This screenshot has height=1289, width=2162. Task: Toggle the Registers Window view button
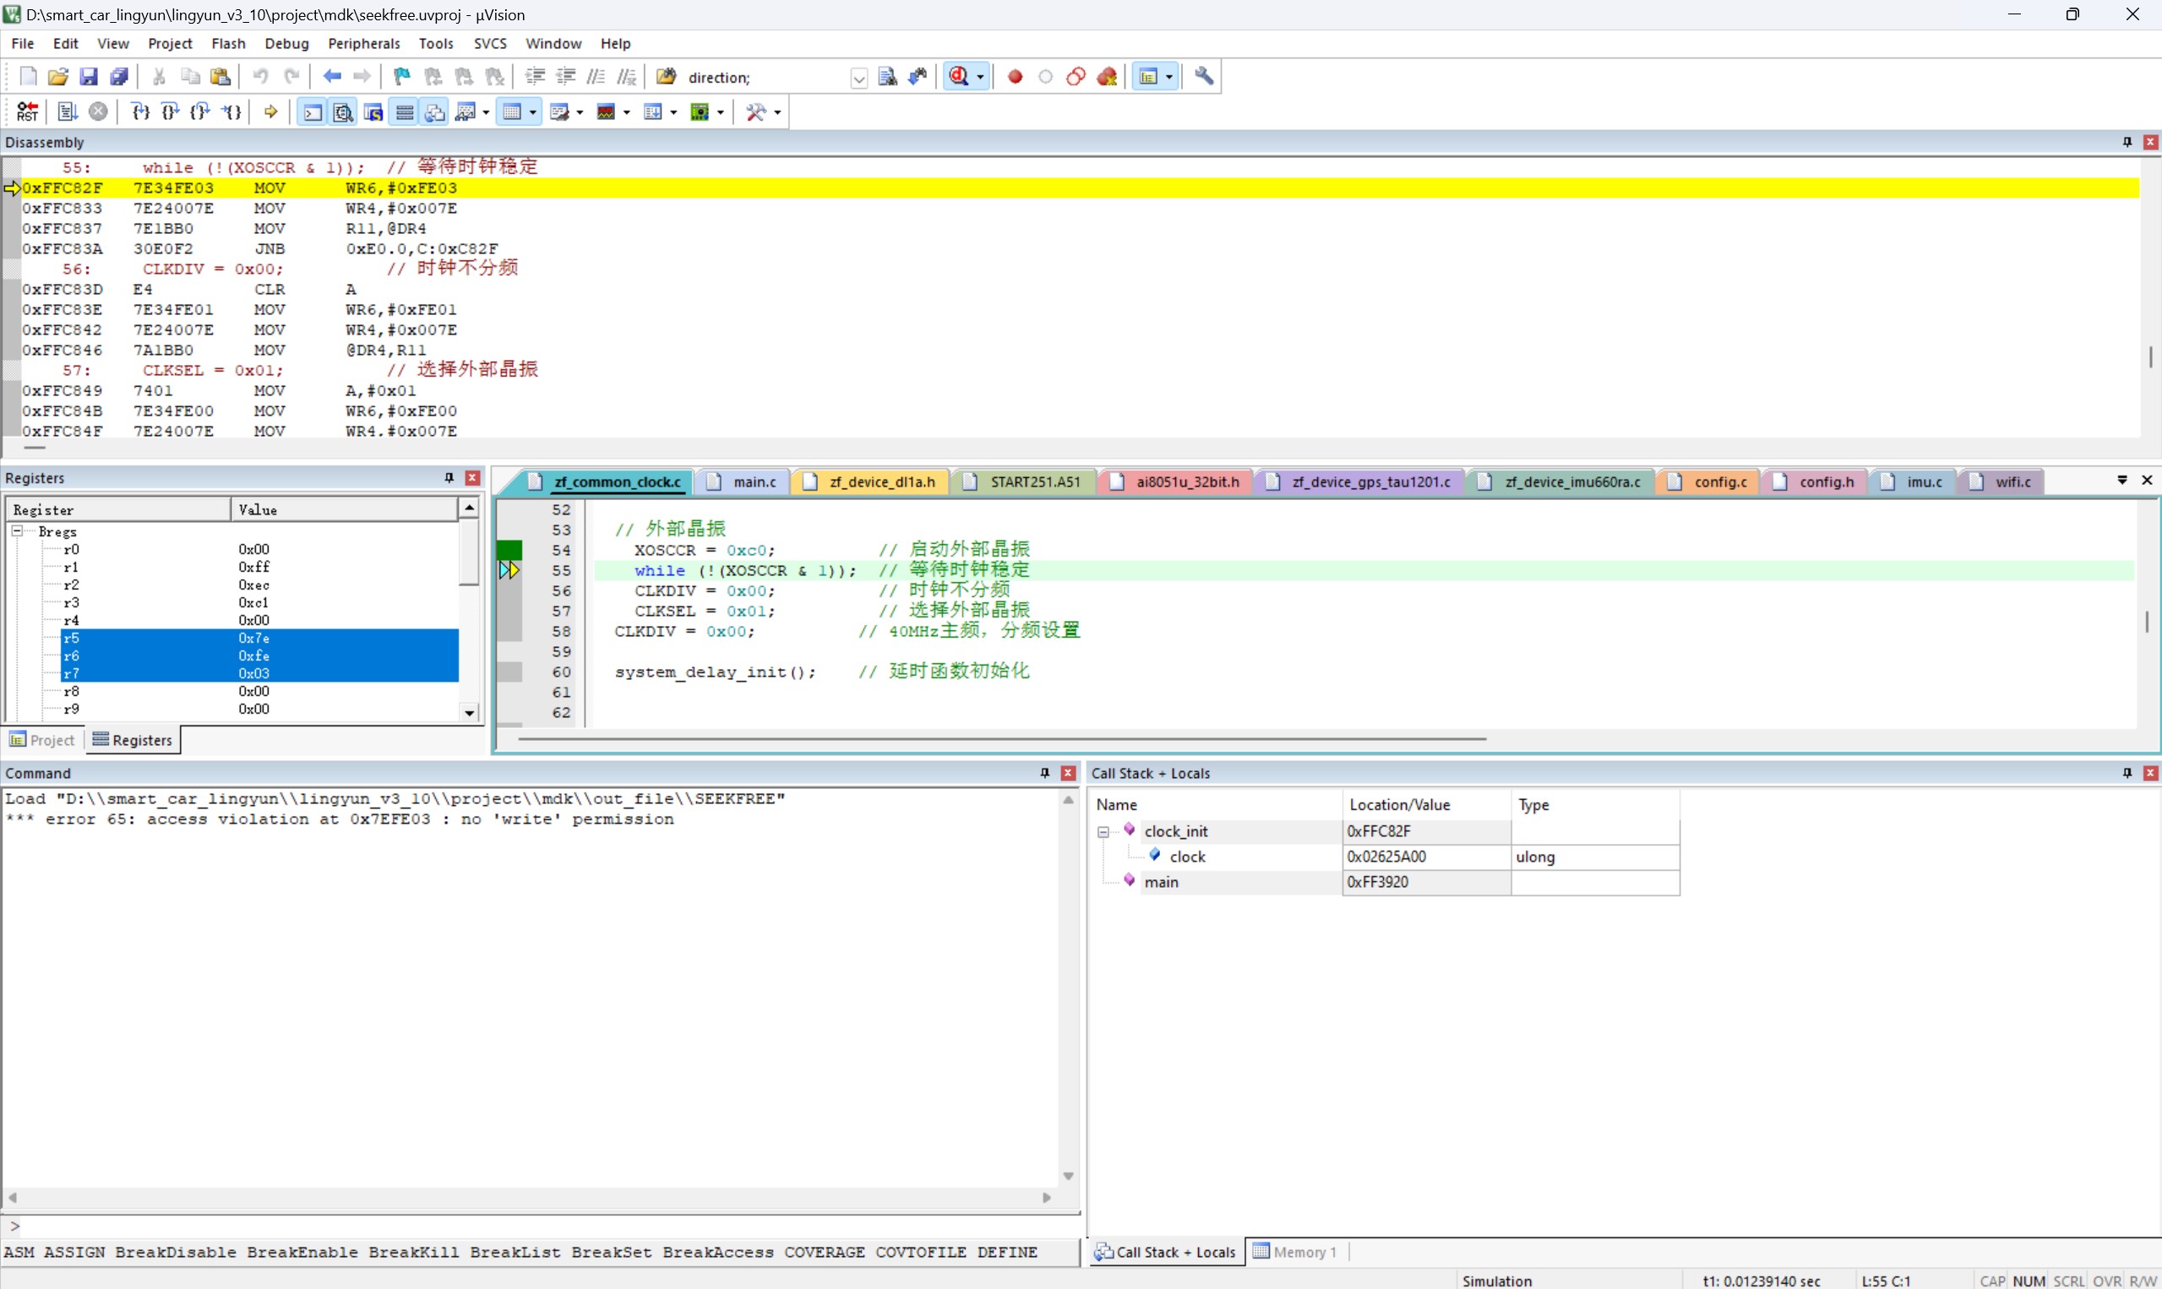405,112
